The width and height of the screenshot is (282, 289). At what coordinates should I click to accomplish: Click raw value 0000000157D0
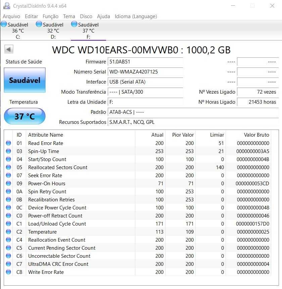point(252,224)
